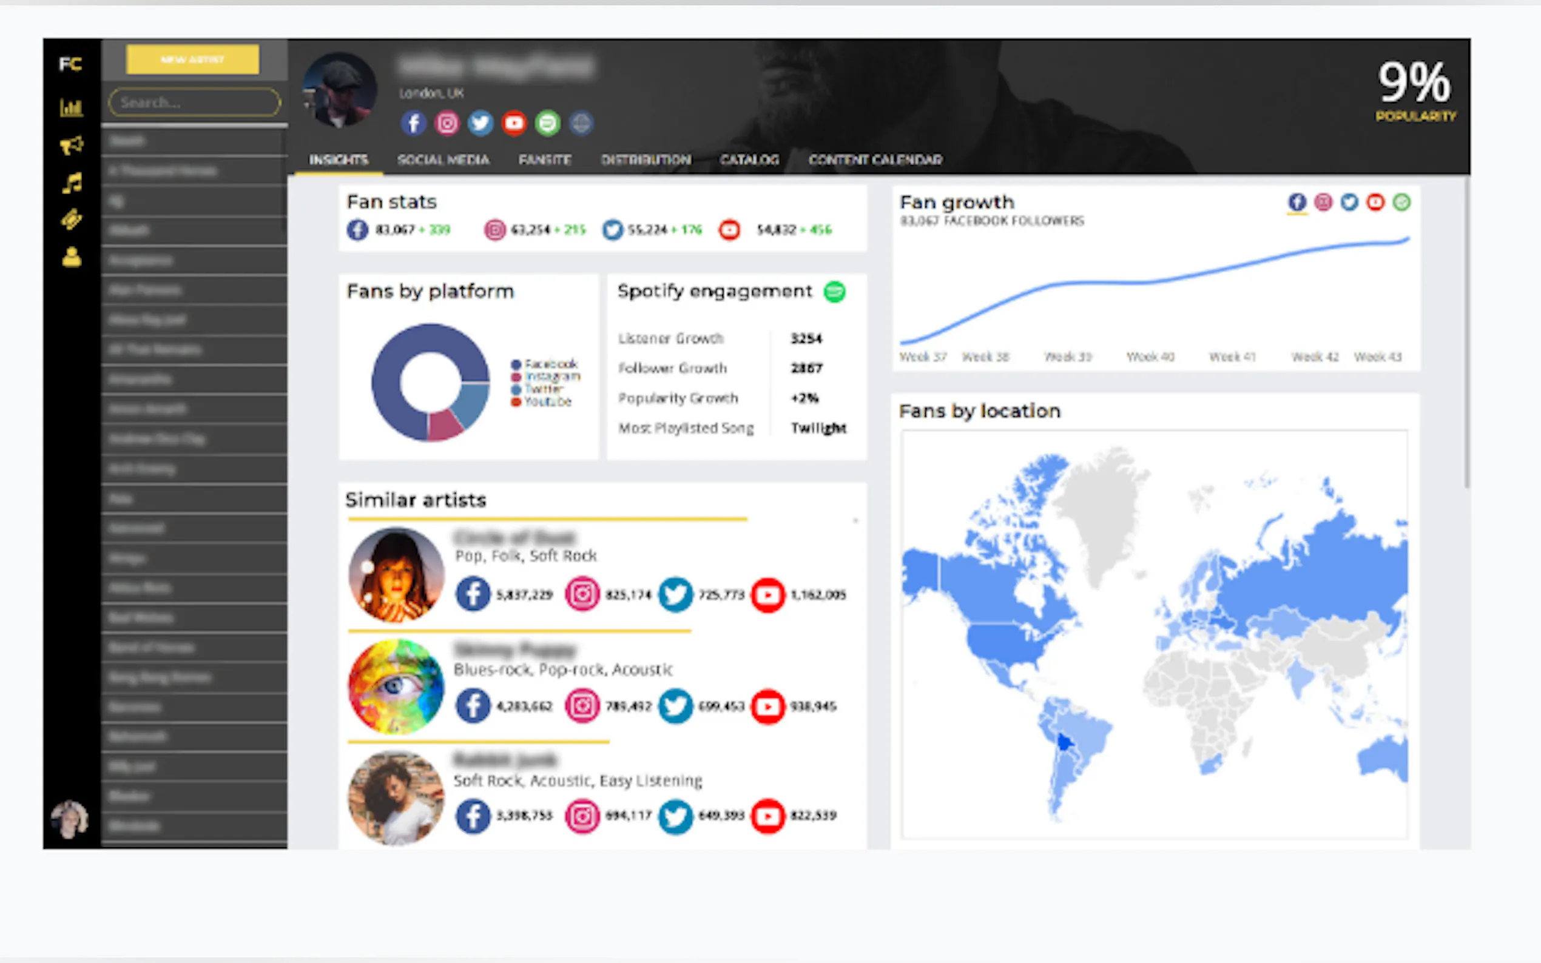Image resolution: width=1541 pixels, height=963 pixels.
Task: Toggle Spotify series in Fan growth chart
Action: point(1401,203)
